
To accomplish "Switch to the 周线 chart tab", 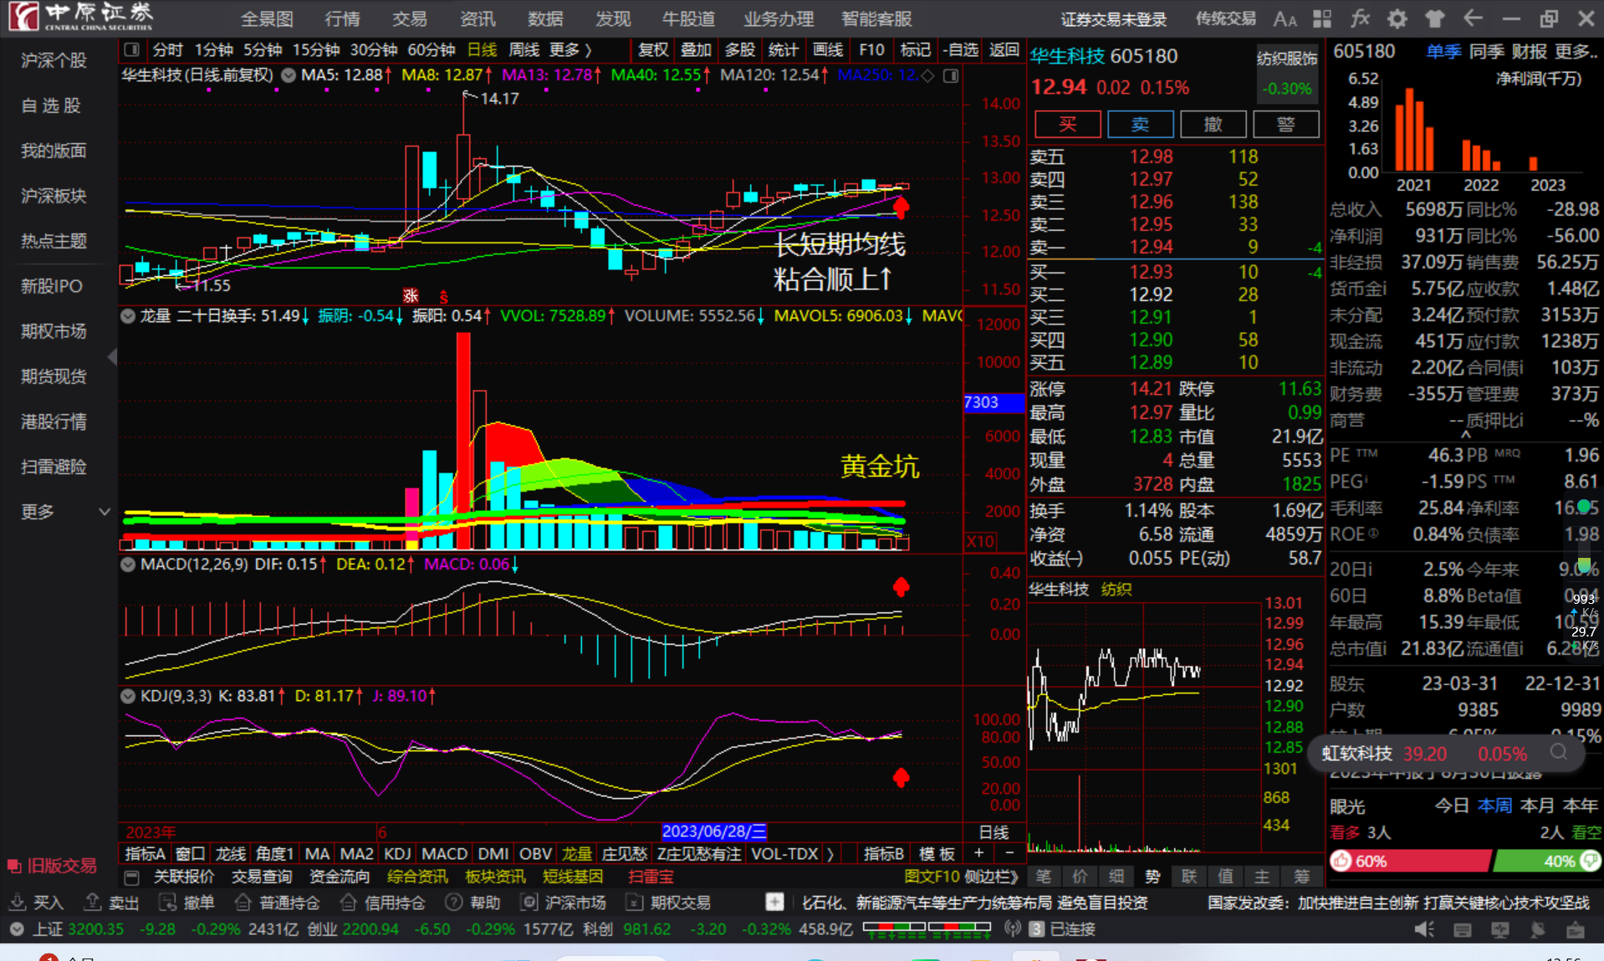I will pyautogui.click(x=524, y=50).
